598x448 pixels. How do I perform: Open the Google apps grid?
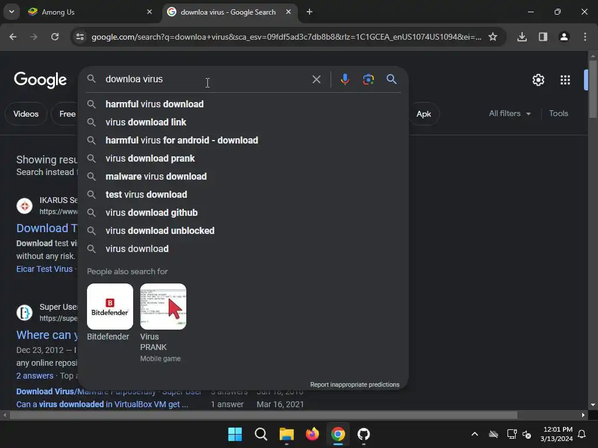coord(565,80)
